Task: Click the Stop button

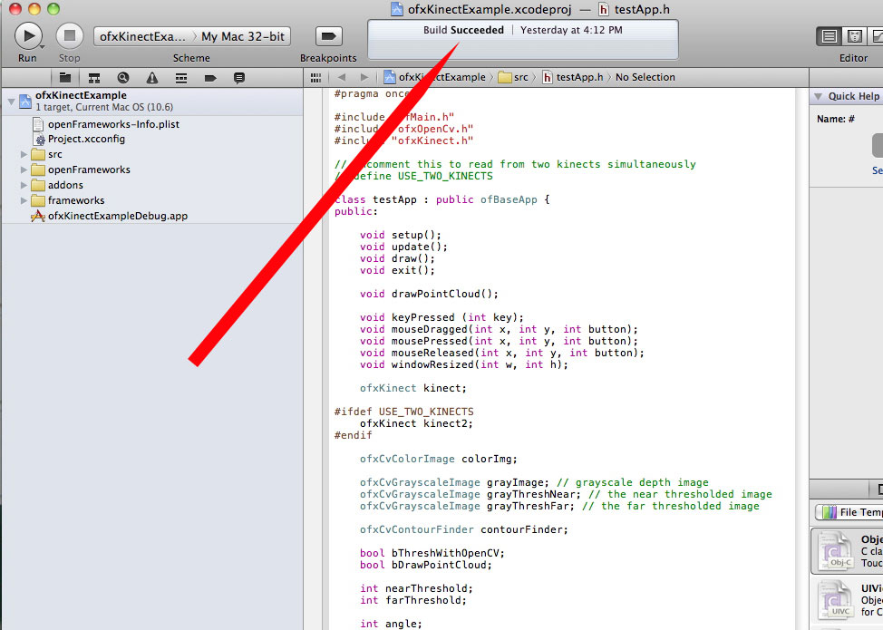Action: pyautogui.click(x=70, y=36)
